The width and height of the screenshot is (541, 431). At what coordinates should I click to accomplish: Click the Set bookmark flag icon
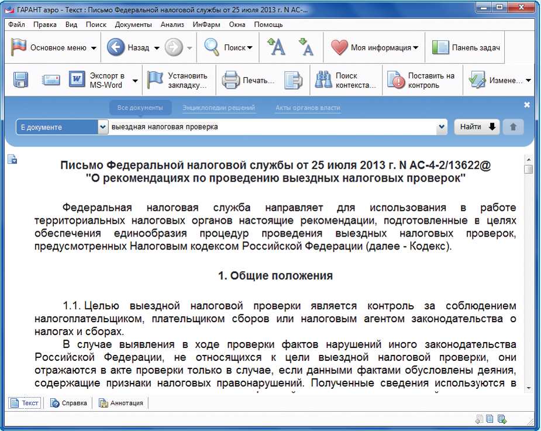coord(155,80)
